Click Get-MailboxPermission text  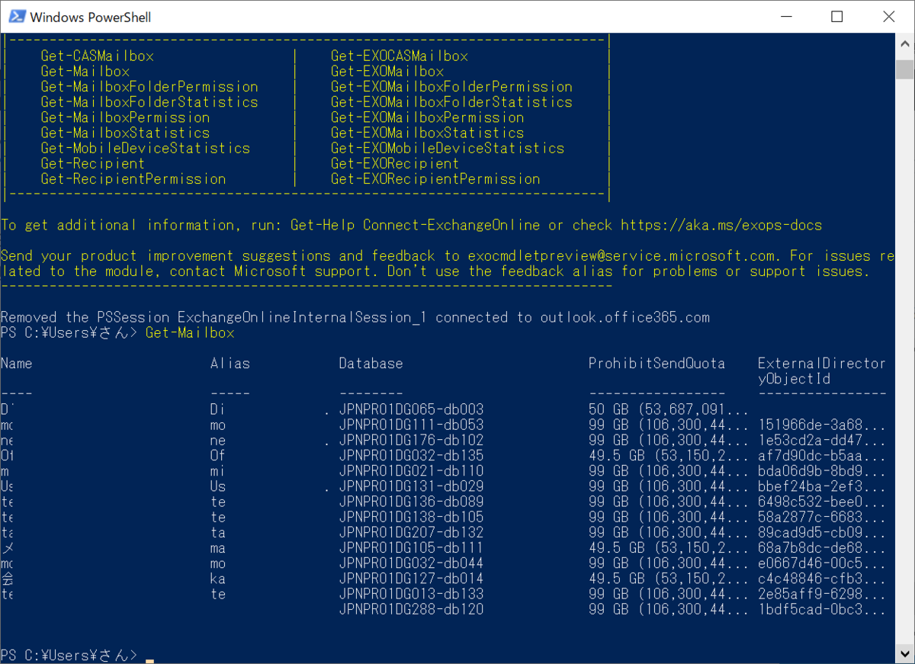coord(126,117)
